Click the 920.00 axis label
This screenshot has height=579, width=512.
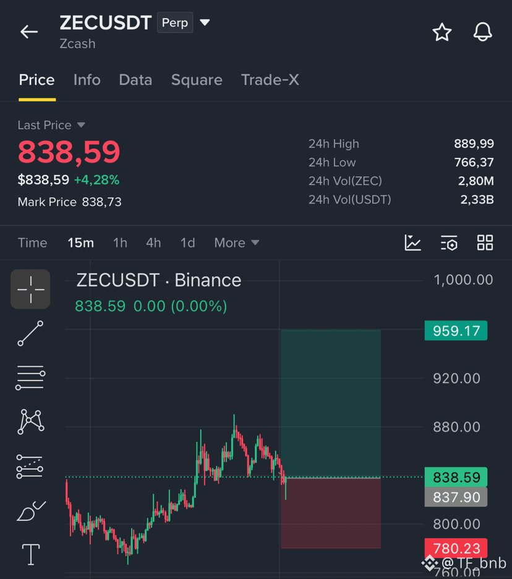pyautogui.click(x=456, y=379)
